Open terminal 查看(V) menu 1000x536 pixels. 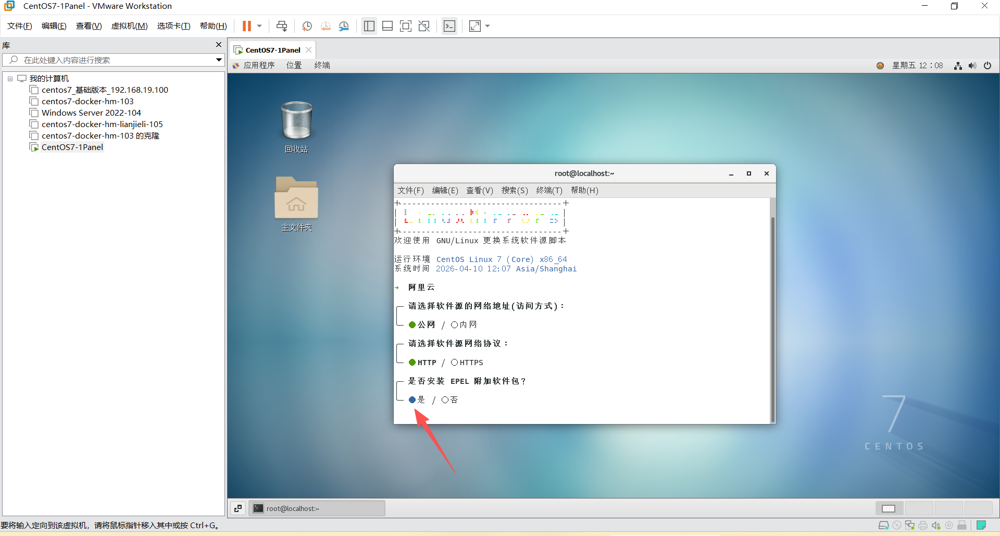[x=480, y=190]
